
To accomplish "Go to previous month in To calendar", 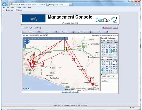I will click(x=103, y=60).
